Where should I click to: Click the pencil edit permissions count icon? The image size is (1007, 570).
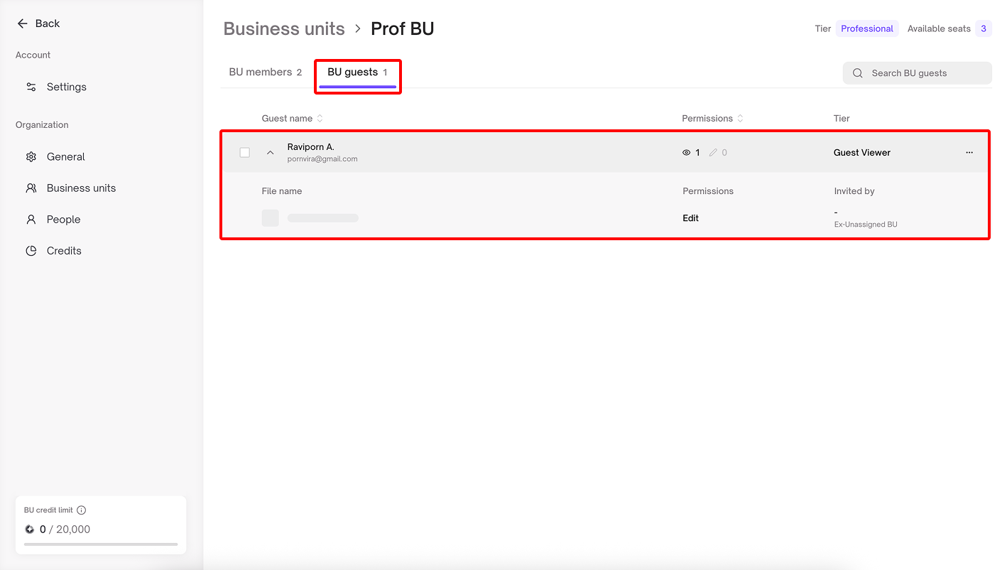(x=713, y=153)
